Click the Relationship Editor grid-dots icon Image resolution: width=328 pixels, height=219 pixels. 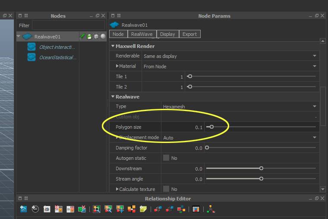pos(26,198)
